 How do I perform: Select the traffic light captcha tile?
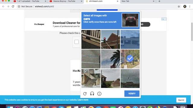[111, 39]
